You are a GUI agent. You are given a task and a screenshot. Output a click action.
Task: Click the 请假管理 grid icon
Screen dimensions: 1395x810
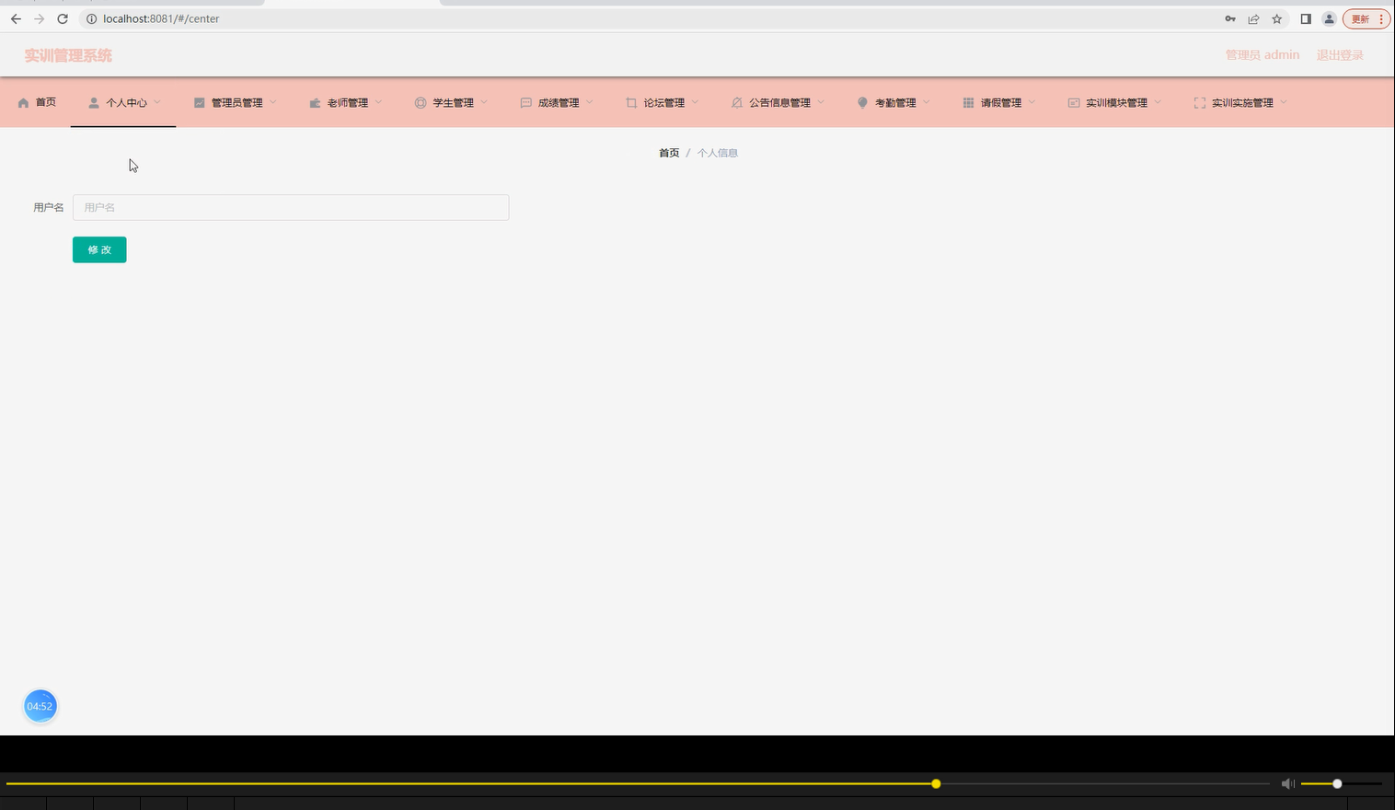(x=968, y=103)
